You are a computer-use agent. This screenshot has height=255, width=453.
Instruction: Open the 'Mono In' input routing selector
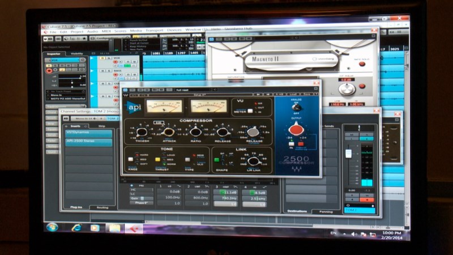66,95
